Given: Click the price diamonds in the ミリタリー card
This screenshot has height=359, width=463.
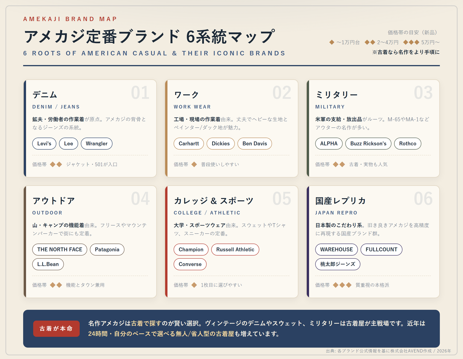Looking at the screenshot, I should (339, 164).
